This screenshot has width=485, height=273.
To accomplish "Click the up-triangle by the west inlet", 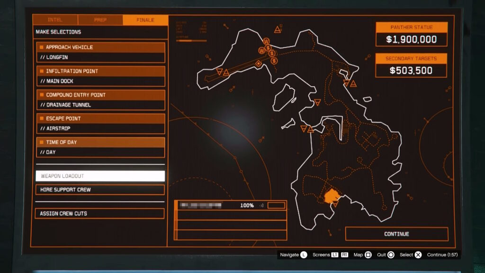I will 311,129.
